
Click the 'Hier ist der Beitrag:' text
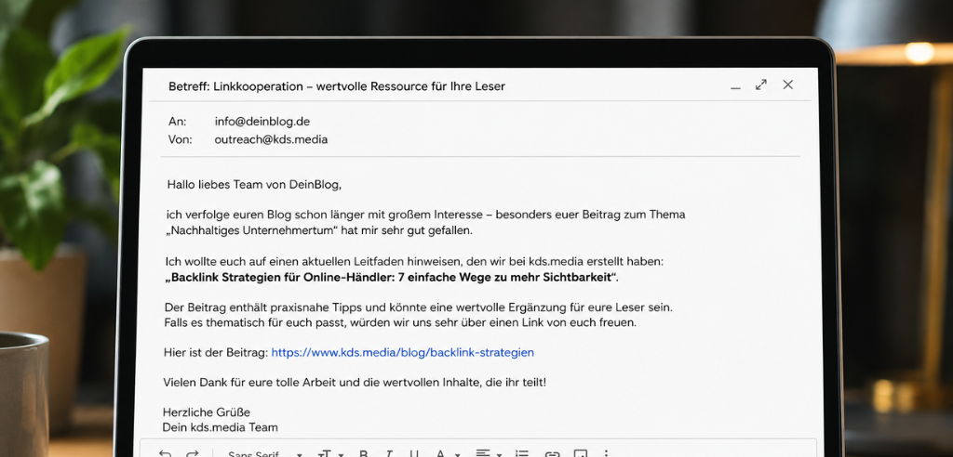(x=216, y=352)
